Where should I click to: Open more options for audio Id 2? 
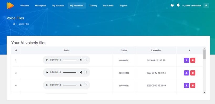click(86, 60)
